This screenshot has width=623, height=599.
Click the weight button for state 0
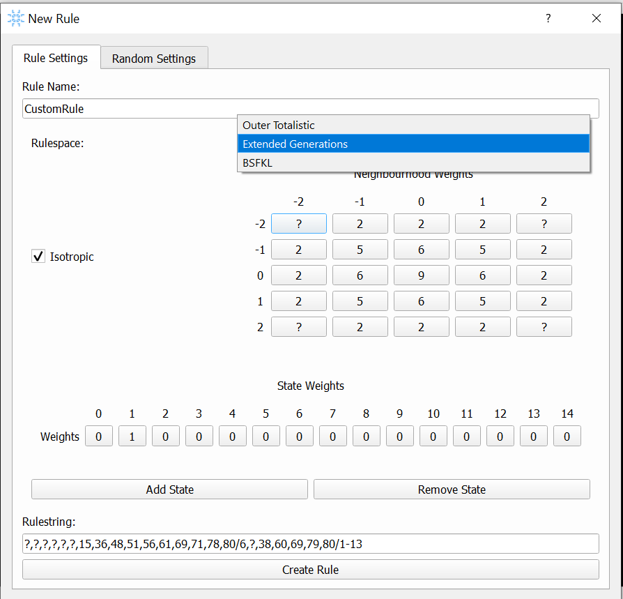tap(99, 437)
